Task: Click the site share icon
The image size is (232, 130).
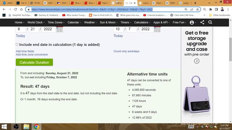Action: (x=202, y=22)
